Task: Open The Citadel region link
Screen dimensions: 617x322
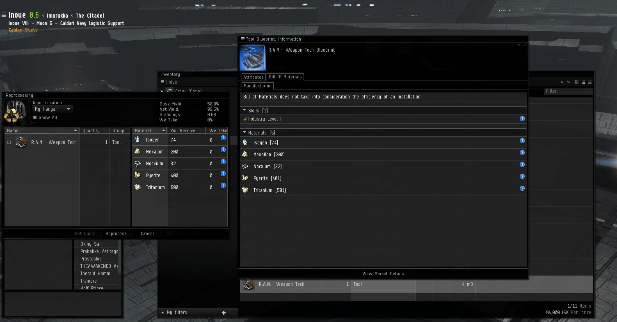Action: (x=90, y=16)
